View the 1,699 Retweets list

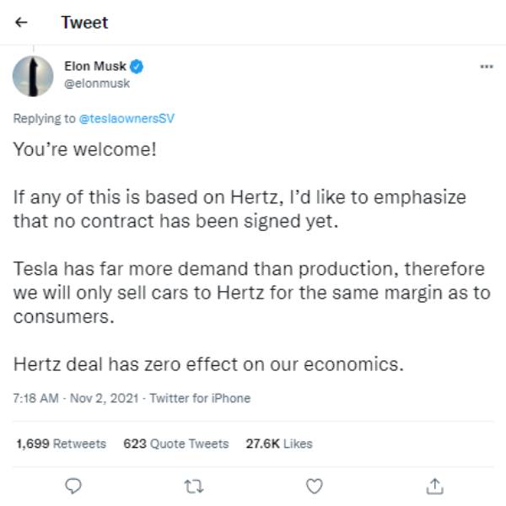coord(62,443)
